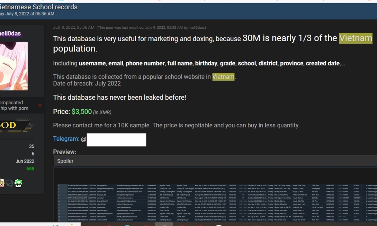
Task: Click meli0das in the last modified note
Action: click(196, 27)
